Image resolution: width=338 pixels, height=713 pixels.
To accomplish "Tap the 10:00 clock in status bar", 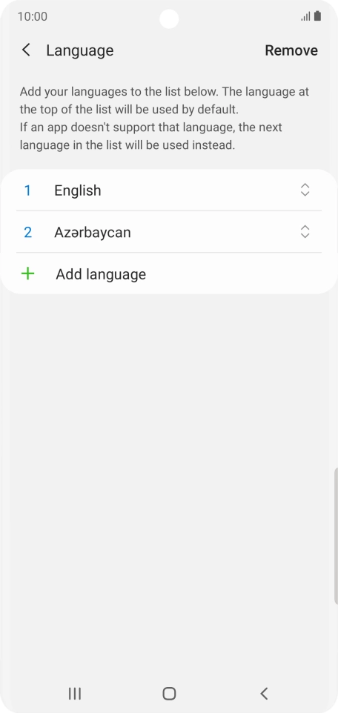I will (33, 17).
